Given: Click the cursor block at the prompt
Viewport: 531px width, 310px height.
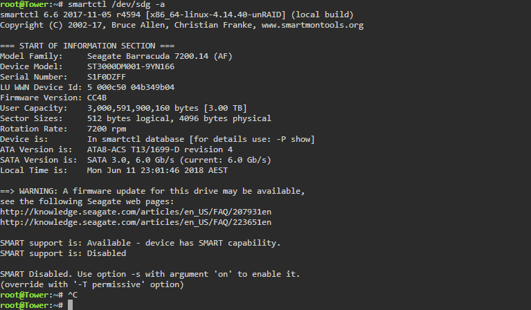Looking at the screenshot, I should pos(70,305).
